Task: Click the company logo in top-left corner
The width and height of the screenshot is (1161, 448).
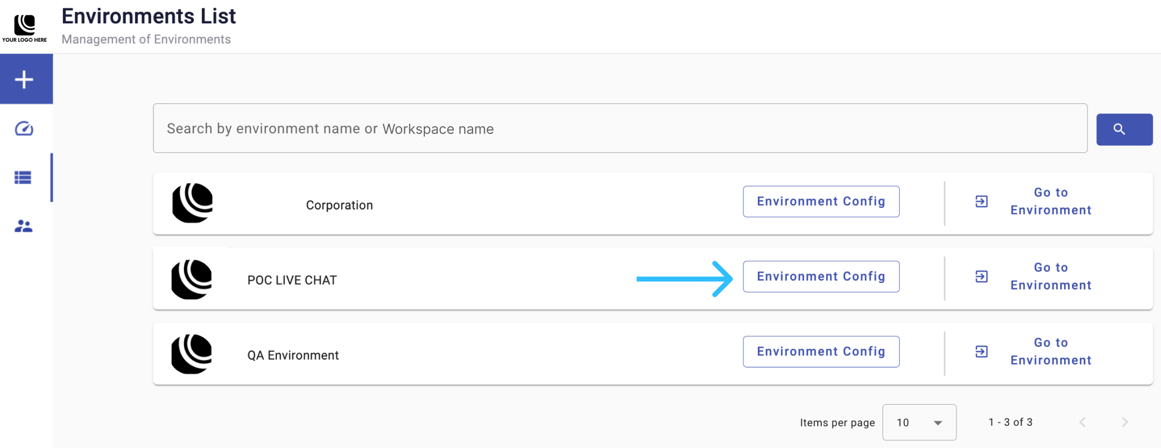Action: point(24,27)
